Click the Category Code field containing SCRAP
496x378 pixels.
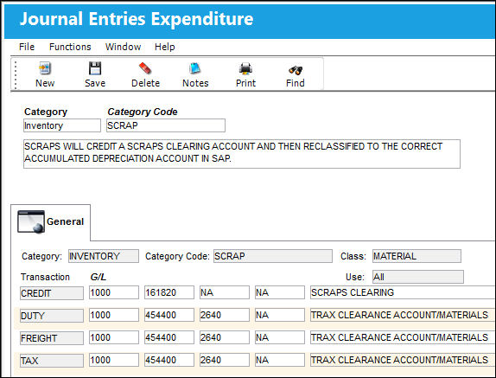[166, 125]
